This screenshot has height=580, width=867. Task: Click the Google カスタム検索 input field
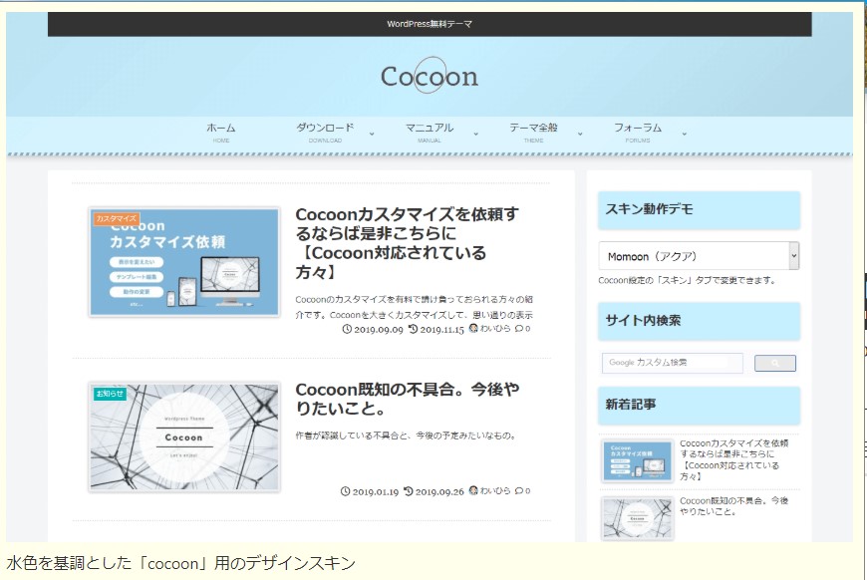tap(673, 363)
